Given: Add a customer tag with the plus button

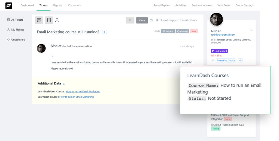Looking at the screenshot, I should [240, 61].
